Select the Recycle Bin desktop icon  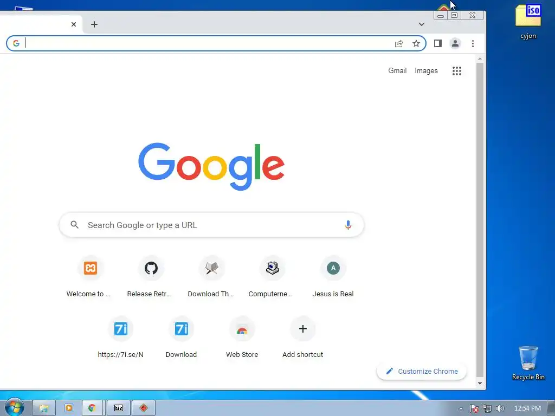click(528, 363)
